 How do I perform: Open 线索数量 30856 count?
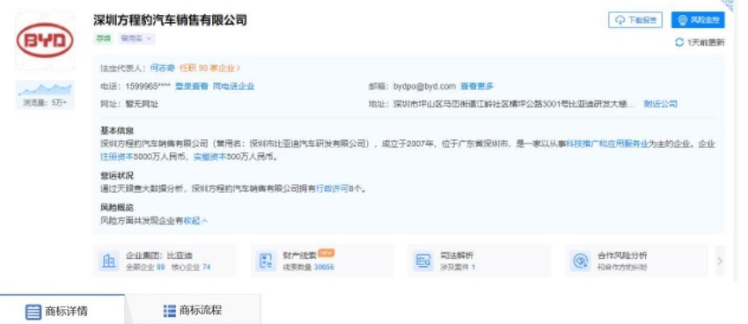308,268
